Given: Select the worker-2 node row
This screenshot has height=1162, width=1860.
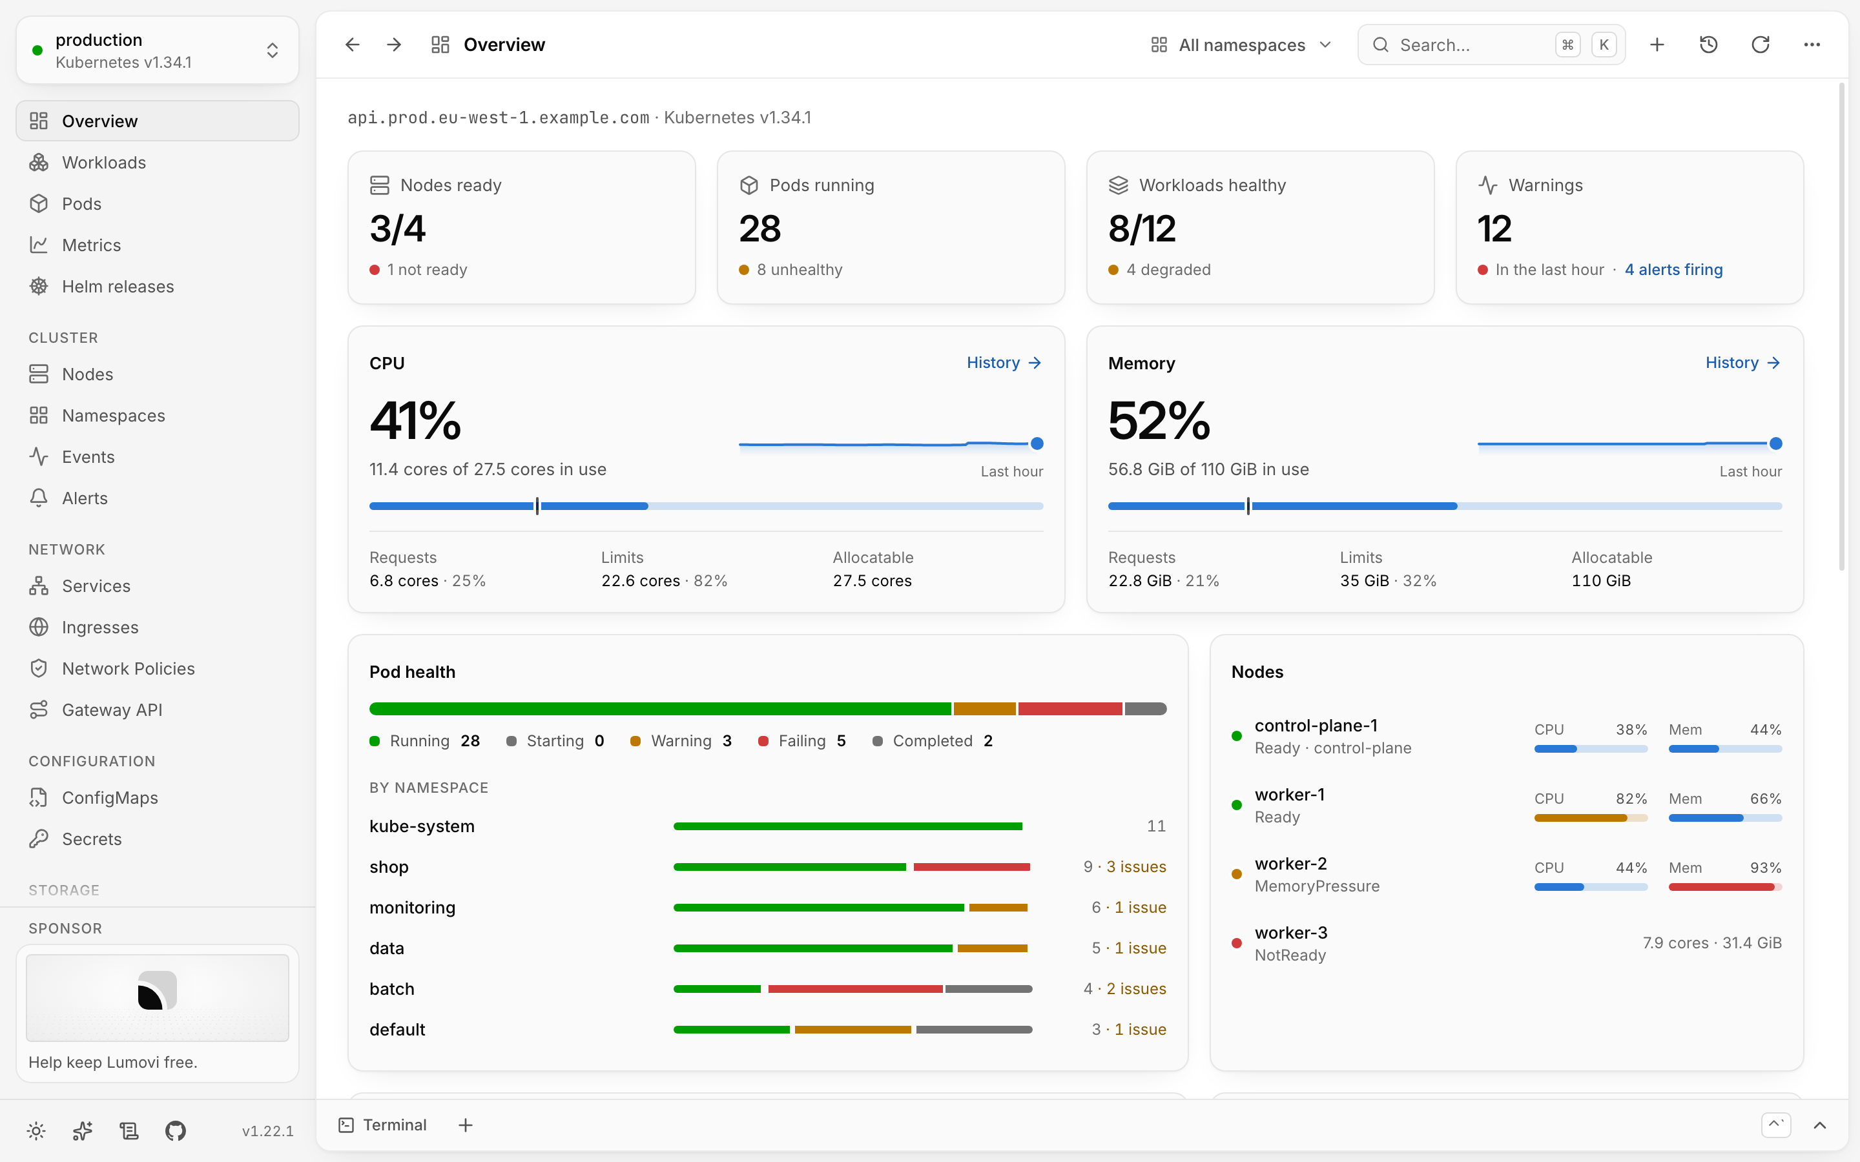Looking at the screenshot, I should (x=1507, y=875).
